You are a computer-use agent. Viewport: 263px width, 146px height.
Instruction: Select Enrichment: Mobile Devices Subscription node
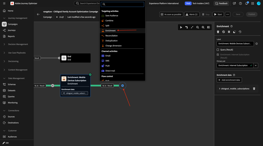[x=75, y=86]
